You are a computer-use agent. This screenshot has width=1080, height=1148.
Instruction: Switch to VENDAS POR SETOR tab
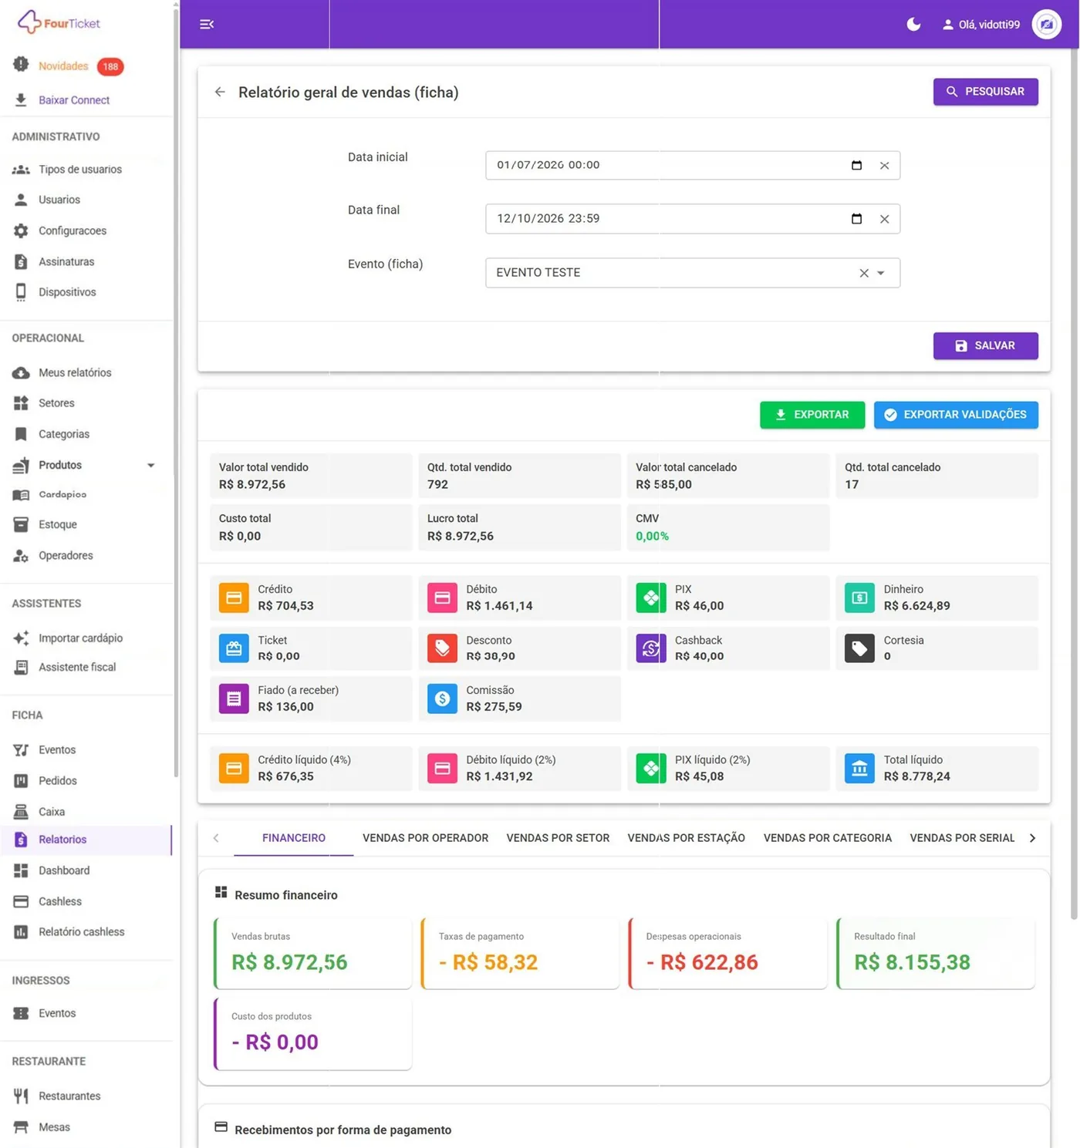[x=558, y=838]
